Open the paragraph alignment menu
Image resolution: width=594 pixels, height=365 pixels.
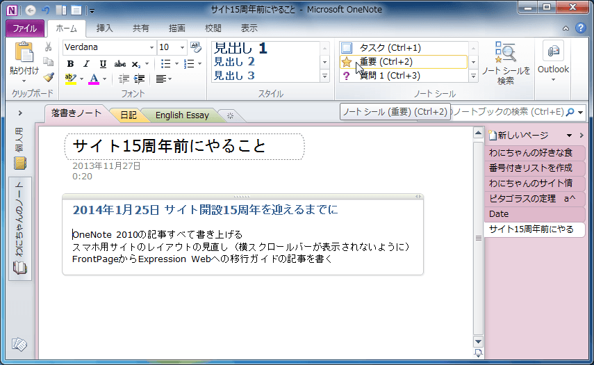(164, 79)
